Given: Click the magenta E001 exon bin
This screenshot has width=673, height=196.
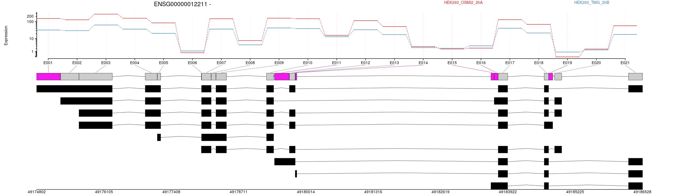Looking at the screenshot, I should pos(49,77).
